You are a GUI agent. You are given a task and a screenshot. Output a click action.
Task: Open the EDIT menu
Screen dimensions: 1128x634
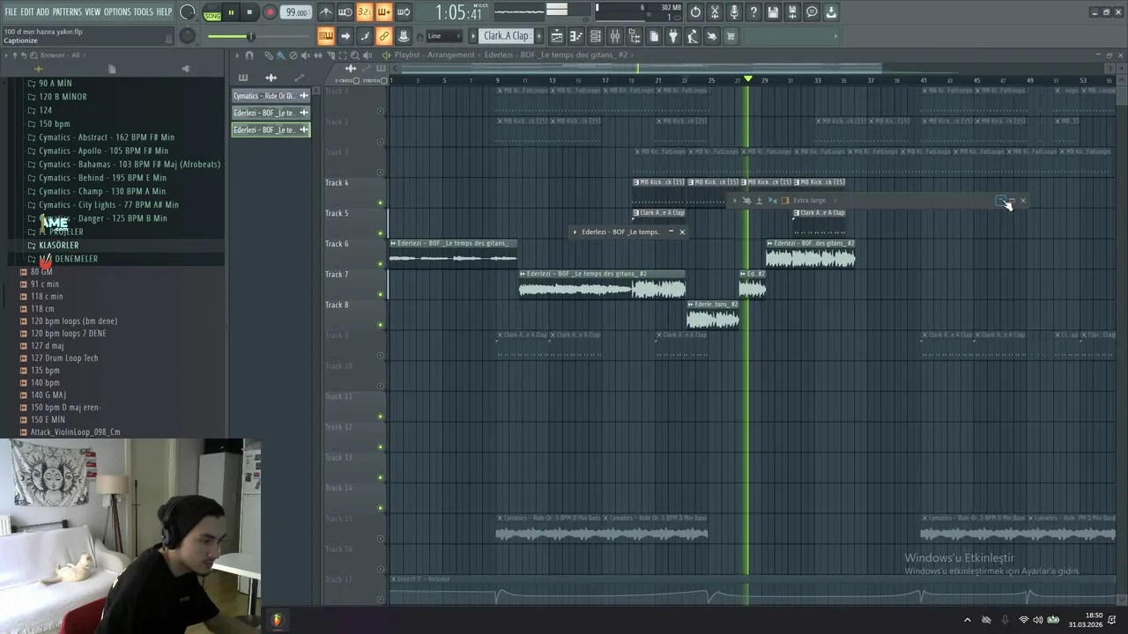click(27, 11)
